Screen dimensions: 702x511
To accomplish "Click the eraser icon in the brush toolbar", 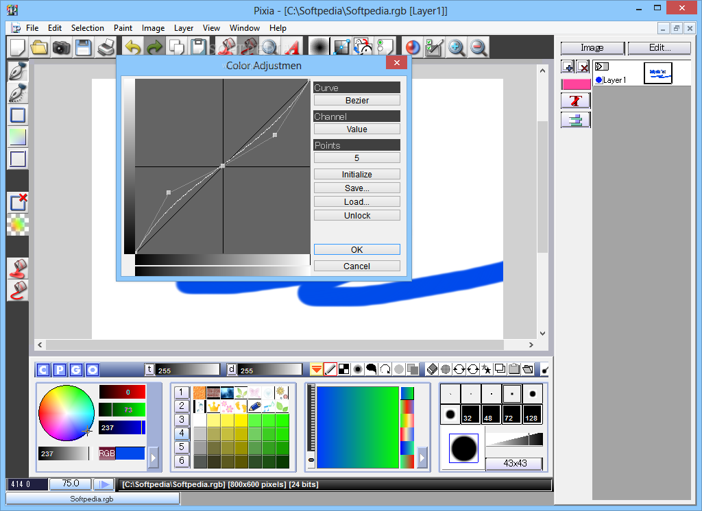I will click(432, 369).
